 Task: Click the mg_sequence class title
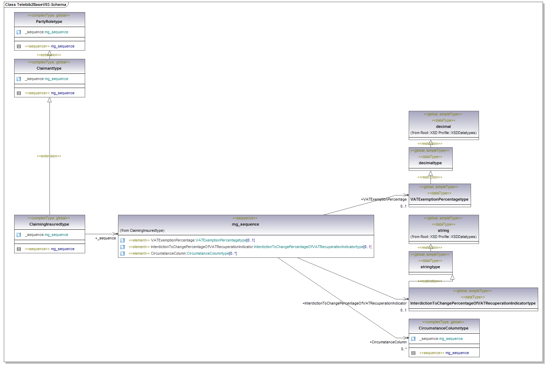(245, 225)
